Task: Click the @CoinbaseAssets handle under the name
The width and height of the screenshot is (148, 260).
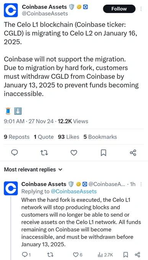Action: click(x=45, y=13)
